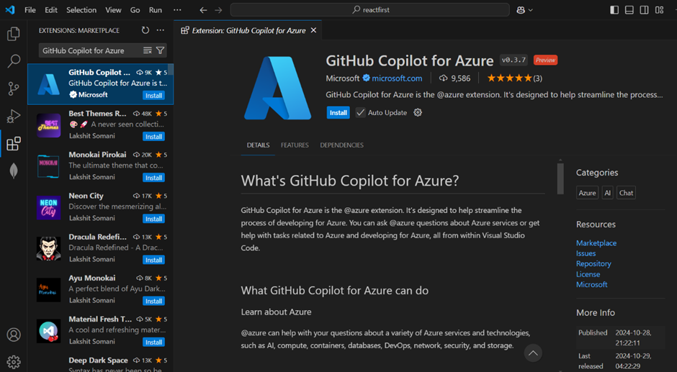This screenshot has height=372, width=677.
Task: Clear extensions search results
Action: click(147, 50)
